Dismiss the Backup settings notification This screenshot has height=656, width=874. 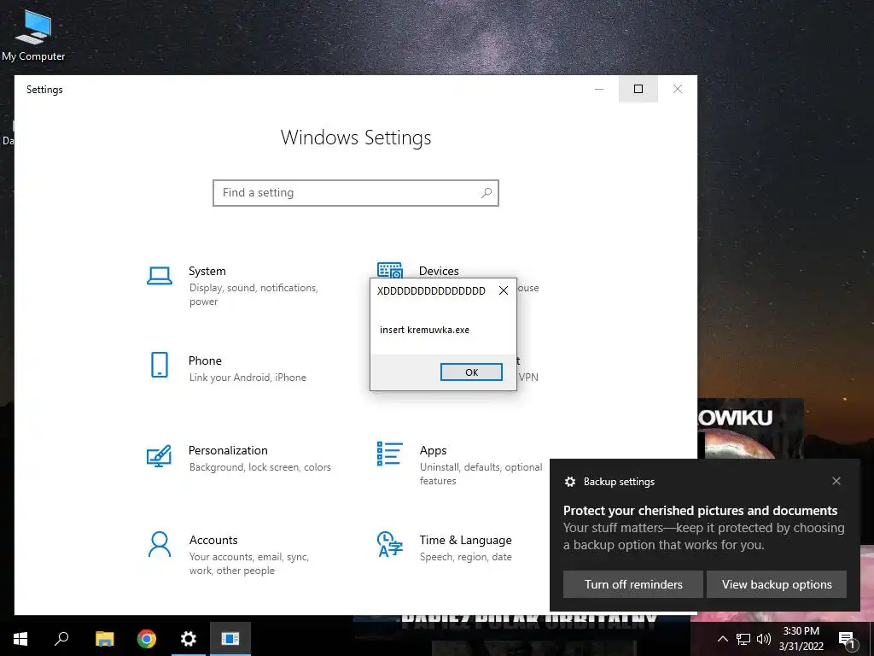[x=836, y=481]
